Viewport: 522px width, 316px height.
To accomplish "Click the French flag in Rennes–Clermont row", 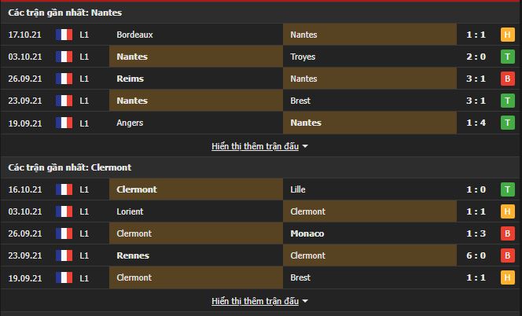I will coord(64,255).
